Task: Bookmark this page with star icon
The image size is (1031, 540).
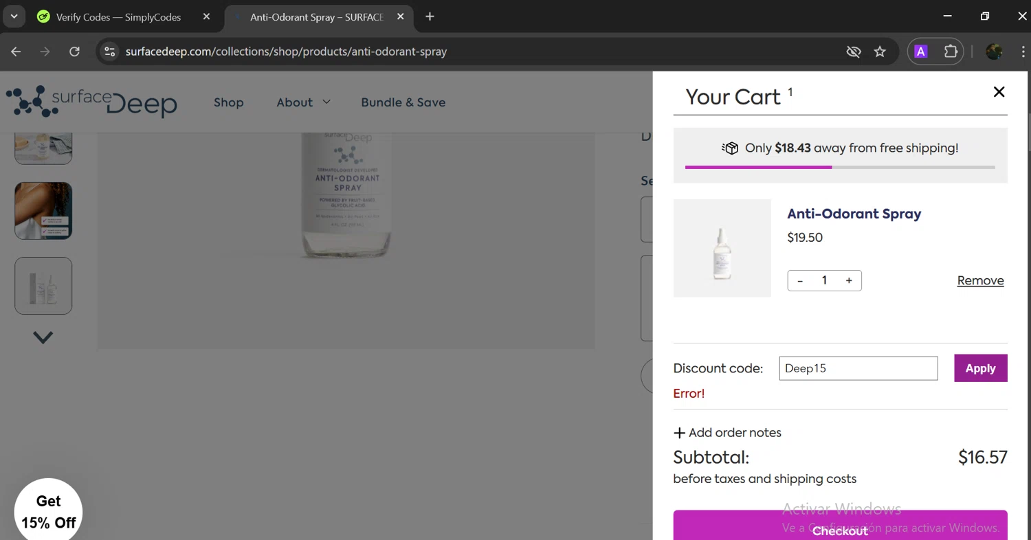Action: (880, 52)
